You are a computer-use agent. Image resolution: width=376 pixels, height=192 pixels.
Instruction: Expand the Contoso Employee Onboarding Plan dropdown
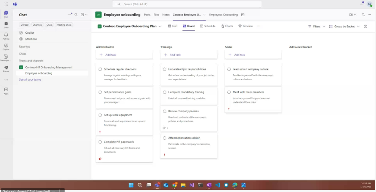[x=160, y=26]
